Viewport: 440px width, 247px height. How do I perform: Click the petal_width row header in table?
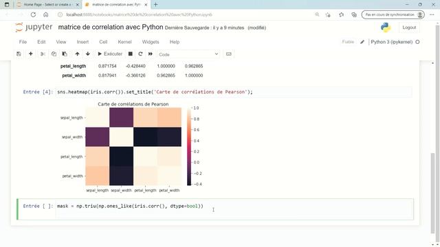74,75
